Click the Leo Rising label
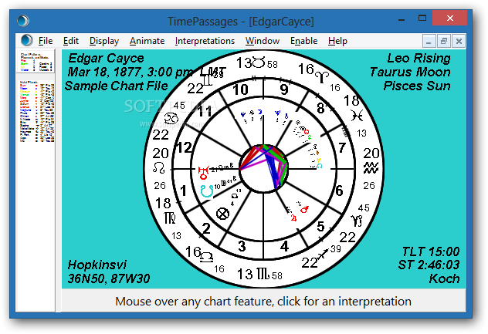The image size is (488, 334). (x=419, y=58)
